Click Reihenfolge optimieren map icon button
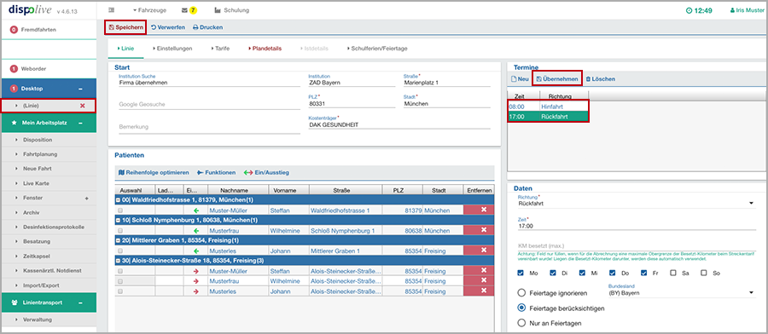This screenshot has height=334, width=768. pos(154,173)
